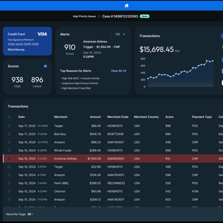The image size is (223, 223).
Task: Sort by Amount column header
Action: [x=95, y=117]
